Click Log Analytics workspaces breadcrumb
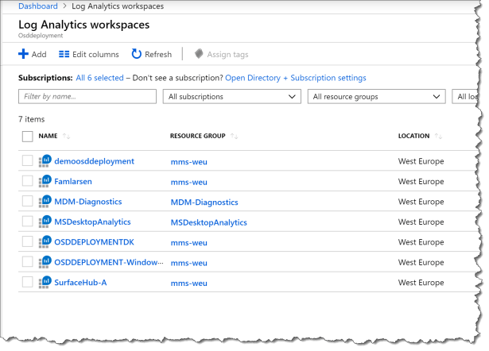The height and width of the screenshot is (351, 489). click(118, 6)
